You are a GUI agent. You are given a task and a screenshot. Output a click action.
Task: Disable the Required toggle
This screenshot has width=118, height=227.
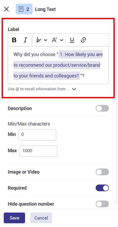(102, 188)
